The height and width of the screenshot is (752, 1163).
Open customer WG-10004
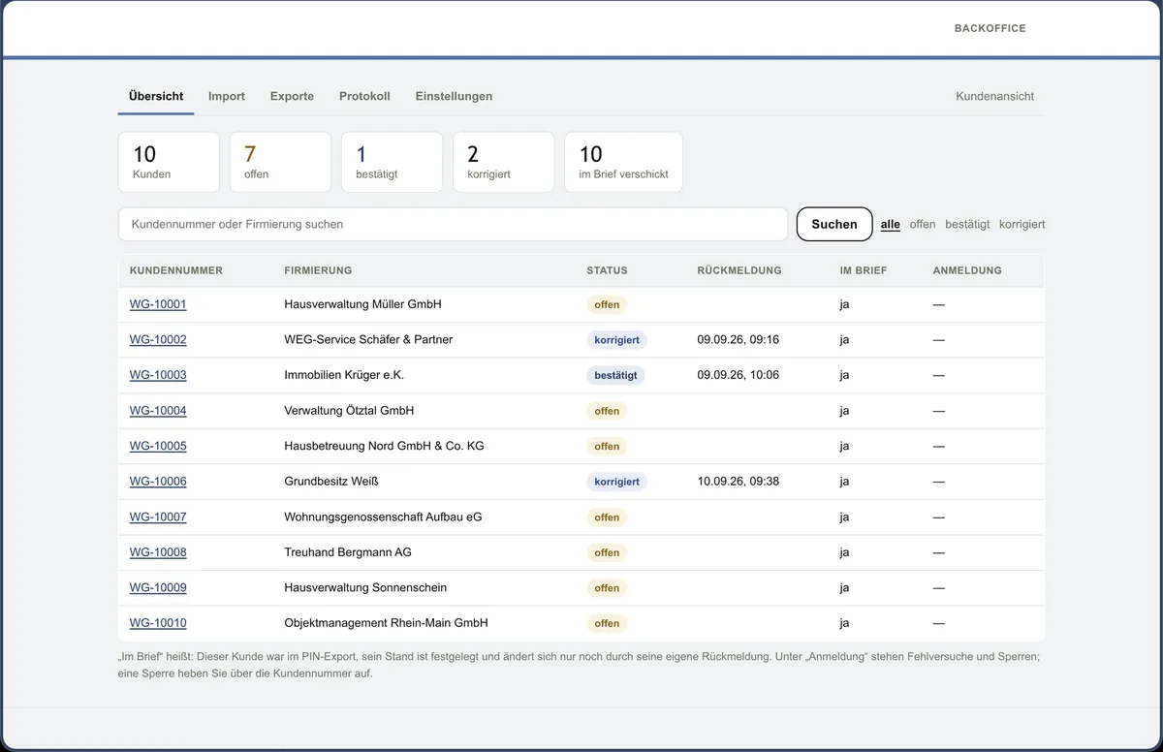pyautogui.click(x=158, y=410)
